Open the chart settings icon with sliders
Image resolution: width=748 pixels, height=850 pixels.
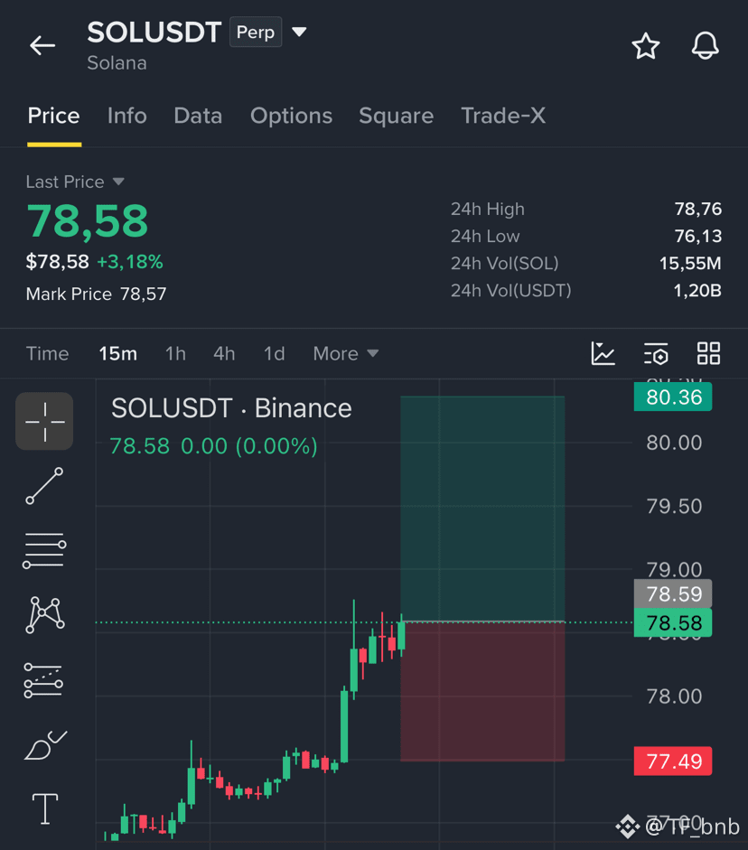[656, 353]
